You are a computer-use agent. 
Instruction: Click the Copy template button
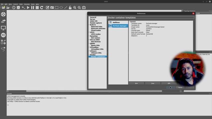[x=153, y=83]
